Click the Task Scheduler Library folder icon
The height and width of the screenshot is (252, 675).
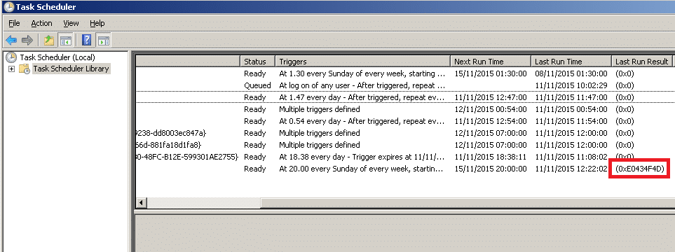pyautogui.click(x=25, y=69)
